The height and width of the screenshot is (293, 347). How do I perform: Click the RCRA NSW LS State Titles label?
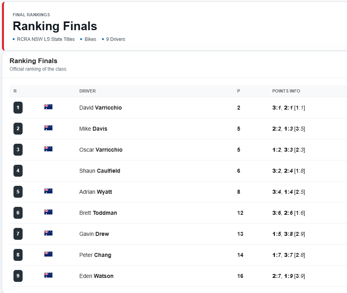pyautogui.click(x=46, y=39)
